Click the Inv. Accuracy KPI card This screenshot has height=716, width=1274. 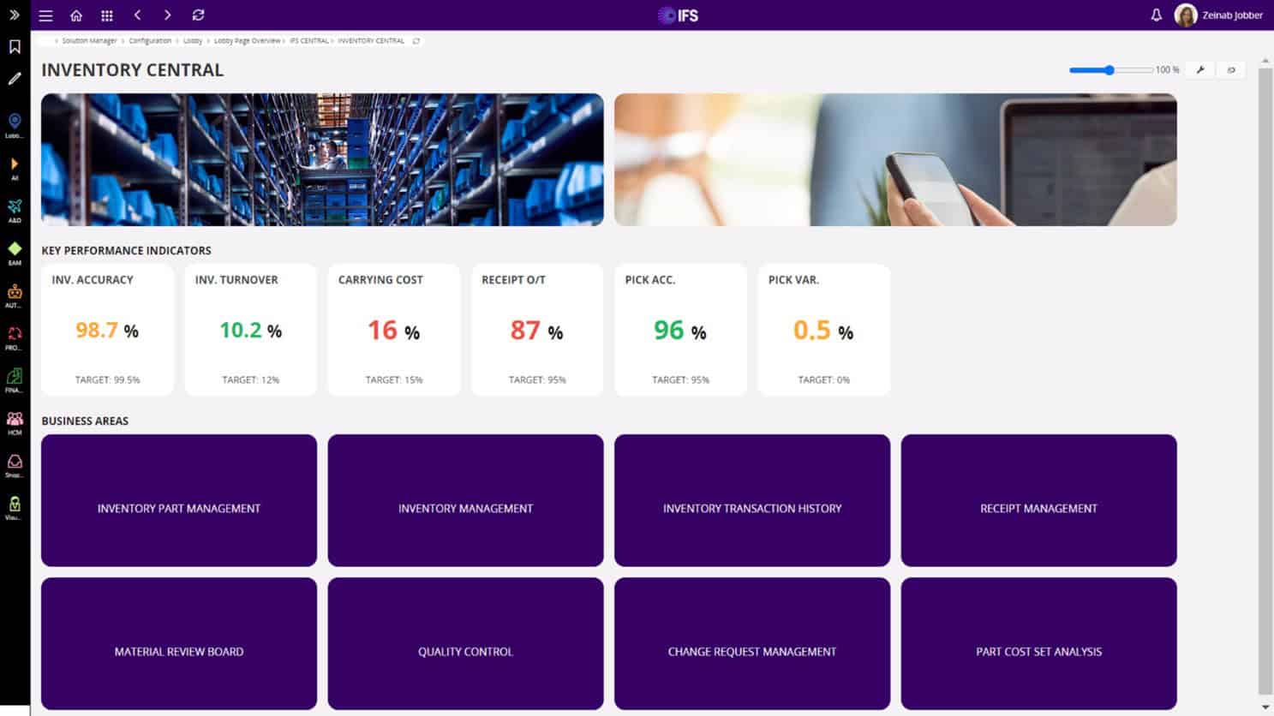click(107, 330)
